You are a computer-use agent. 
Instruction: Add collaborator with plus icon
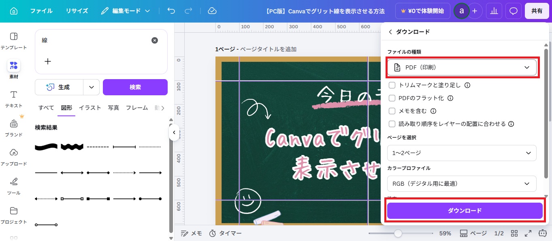475,11
